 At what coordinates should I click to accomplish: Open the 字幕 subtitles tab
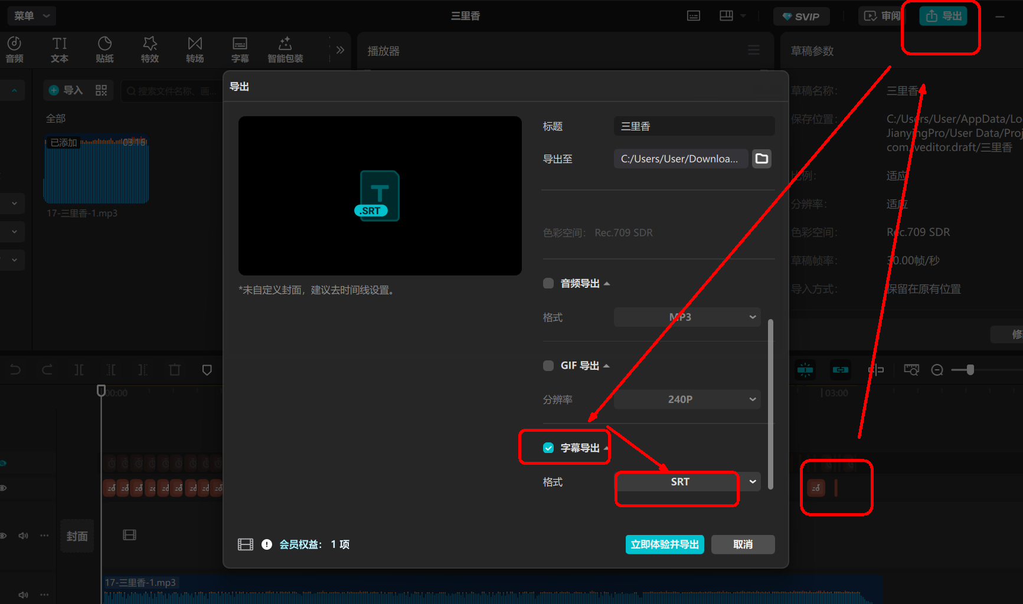pos(240,50)
